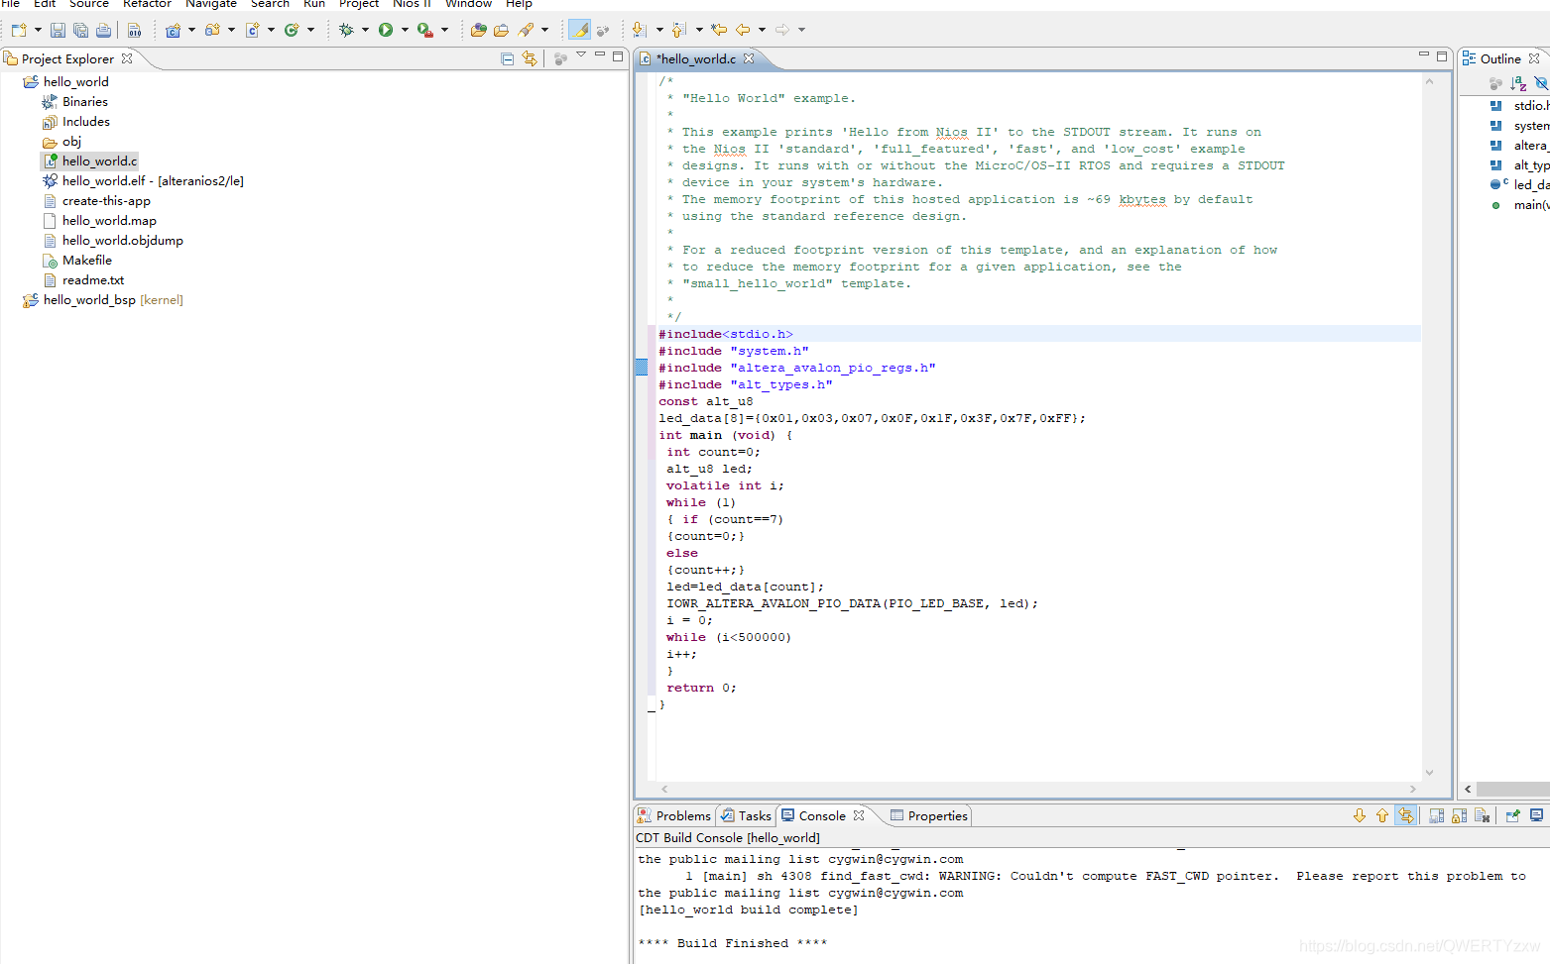
Task: Click the New file toolbar icon
Action: [19, 30]
